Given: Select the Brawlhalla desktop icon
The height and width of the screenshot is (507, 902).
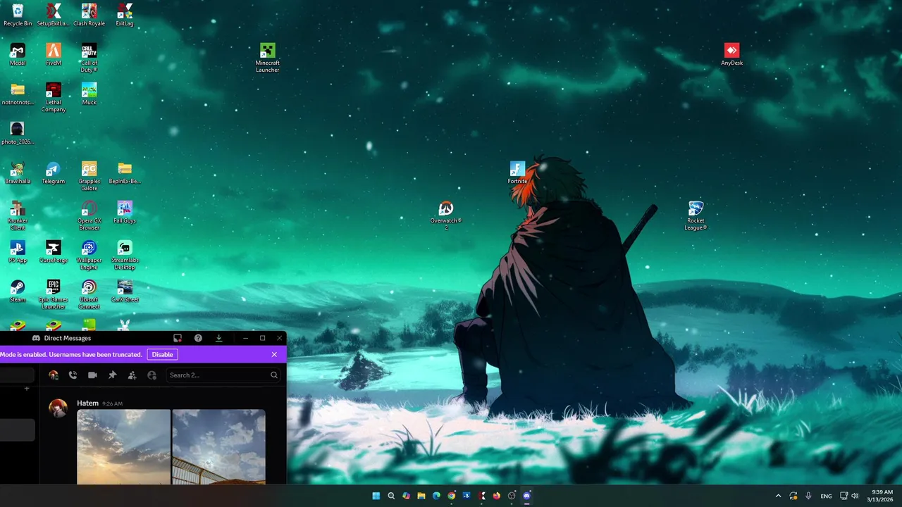Looking at the screenshot, I should pyautogui.click(x=18, y=173).
